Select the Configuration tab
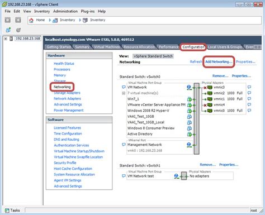This screenshot has width=265, height=215. coord(193,47)
